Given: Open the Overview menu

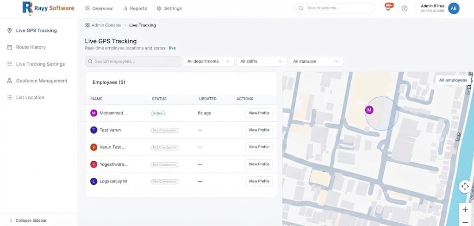Looking at the screenshot, I should (99, 8).
